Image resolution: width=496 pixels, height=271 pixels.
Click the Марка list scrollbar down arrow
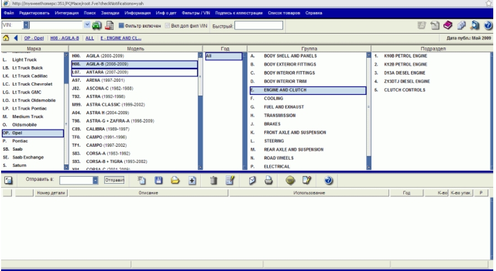tap(66, 167)
